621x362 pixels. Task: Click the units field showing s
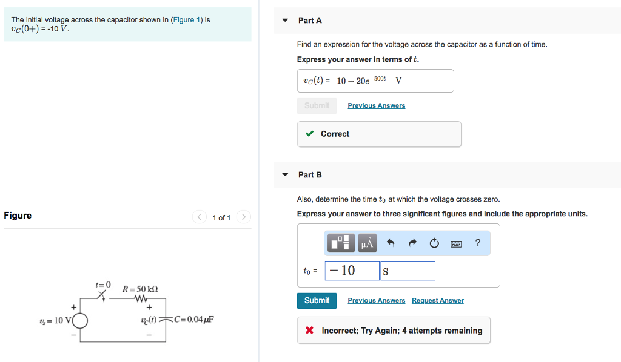coord(407,271)
